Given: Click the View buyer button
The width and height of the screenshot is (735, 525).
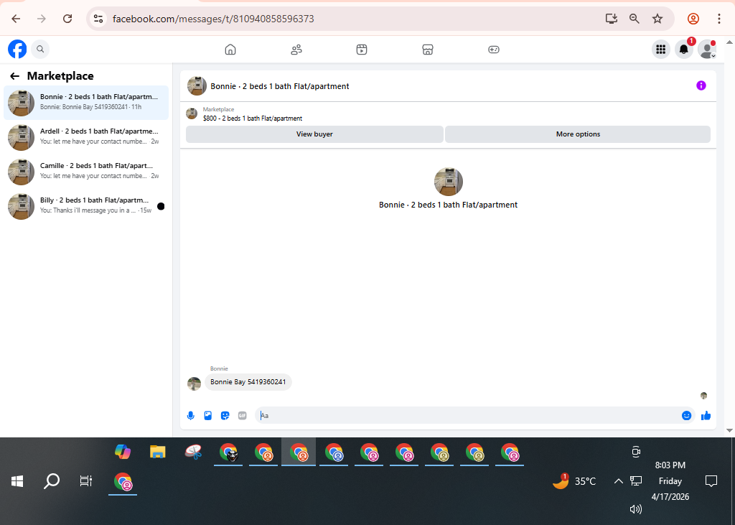Looking at the screenshot, I should click(314, 134).
